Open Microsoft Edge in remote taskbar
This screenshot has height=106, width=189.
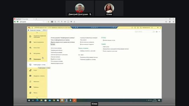click(37, 100)
